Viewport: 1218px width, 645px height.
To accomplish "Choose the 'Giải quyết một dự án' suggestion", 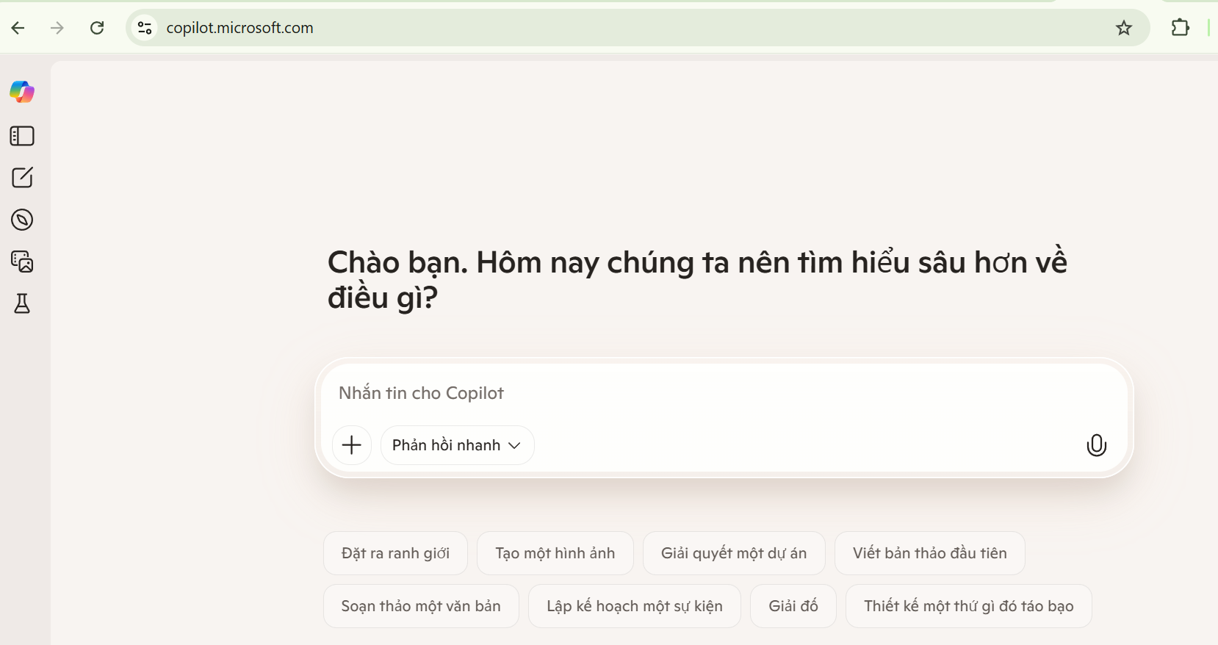I will (x=733, y=553).
